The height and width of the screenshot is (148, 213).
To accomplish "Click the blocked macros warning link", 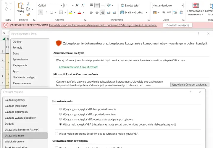I will (x=103, y=25).
